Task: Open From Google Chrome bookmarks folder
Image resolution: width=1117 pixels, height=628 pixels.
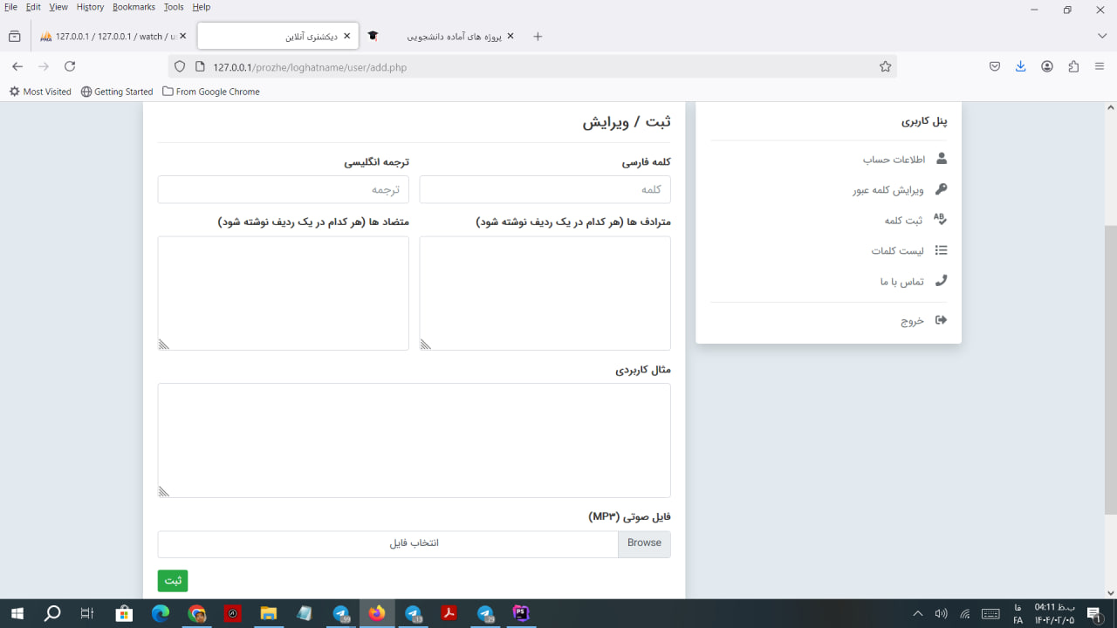Action: pos(210,92)
